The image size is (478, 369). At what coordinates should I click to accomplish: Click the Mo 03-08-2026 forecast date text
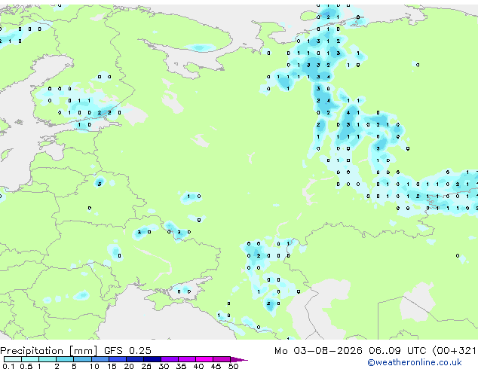click(x=318, y=350)
